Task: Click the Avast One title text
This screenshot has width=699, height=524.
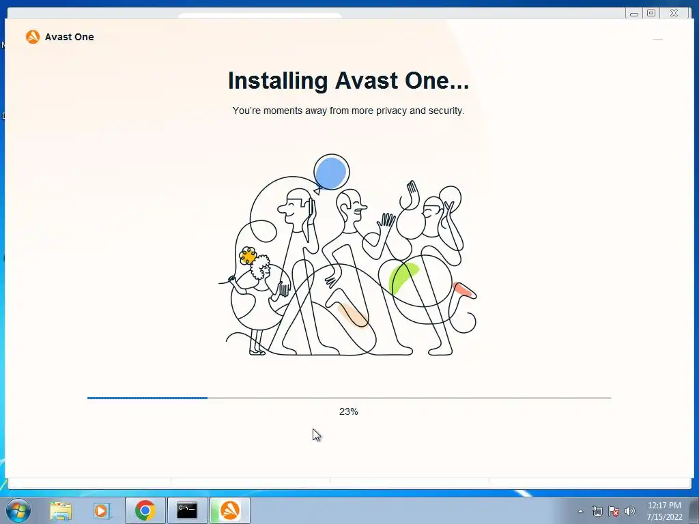Action: [70, 37]
